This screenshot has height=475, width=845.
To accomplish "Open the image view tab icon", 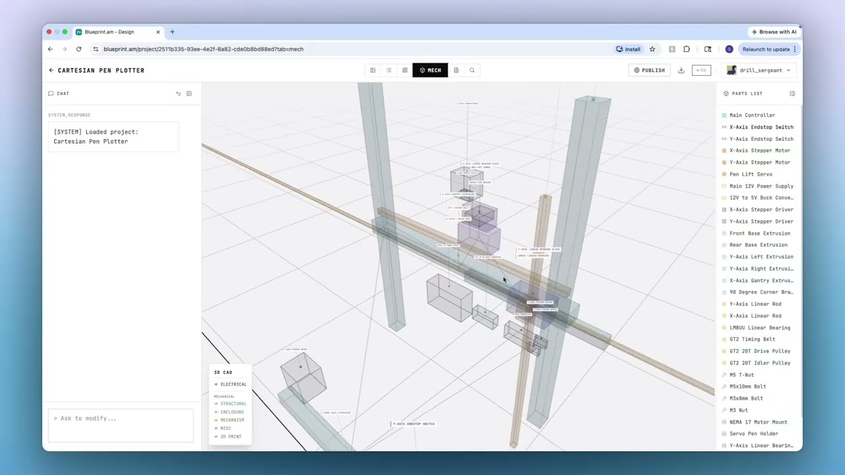I will pos(373,70).
